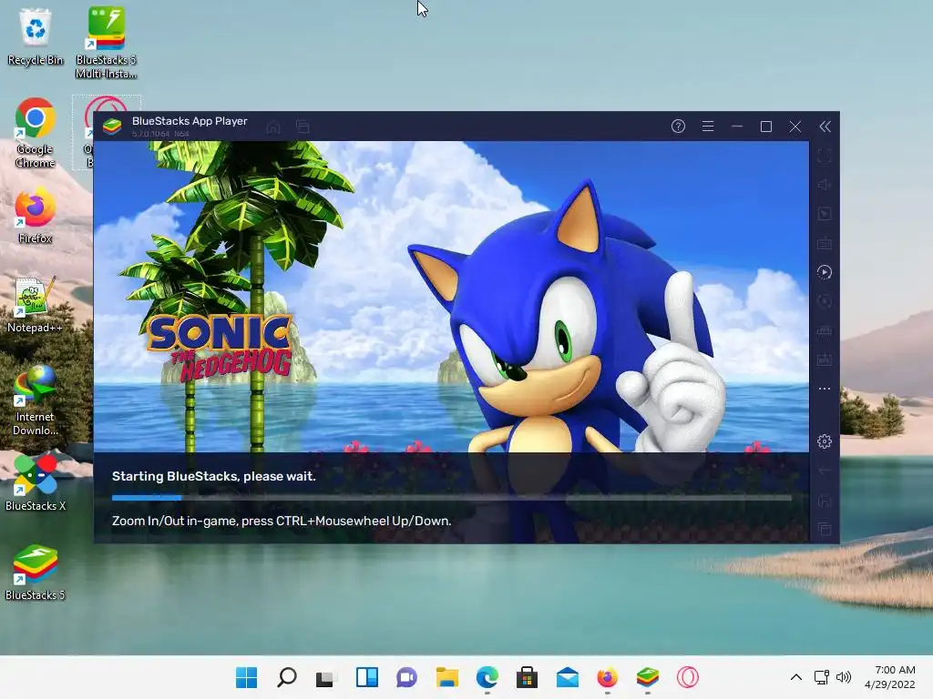Image resolution: width=933 pixels, height=699 pixels.
Task: Open Task View on the taskbar
Action: click(x=326, y=677)
